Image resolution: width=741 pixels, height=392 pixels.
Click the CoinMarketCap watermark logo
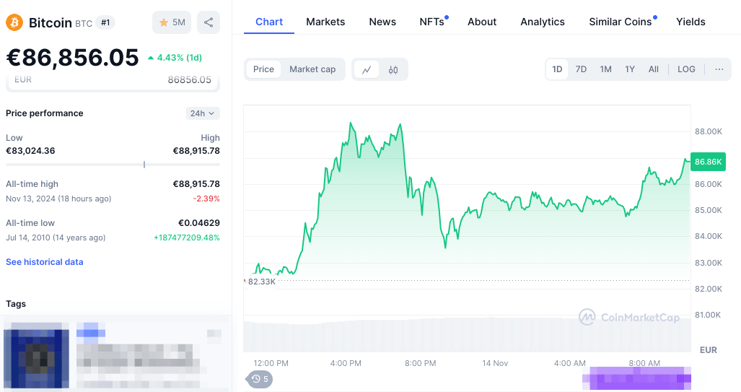[629, 317]
